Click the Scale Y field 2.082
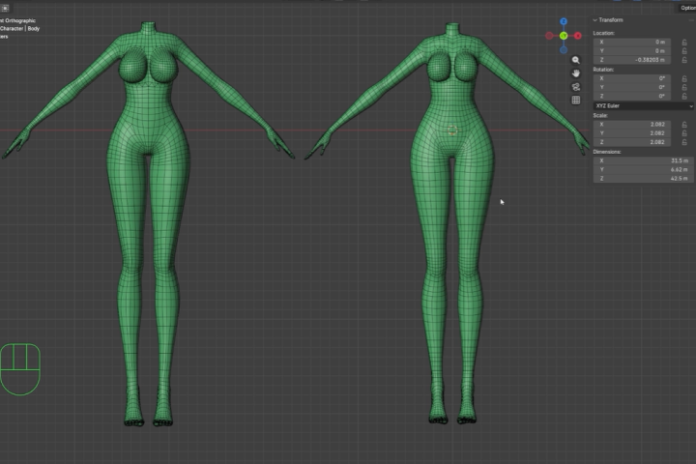Viewport: 696px width, 464px height. pyautogui.click(x=631, y=133)
